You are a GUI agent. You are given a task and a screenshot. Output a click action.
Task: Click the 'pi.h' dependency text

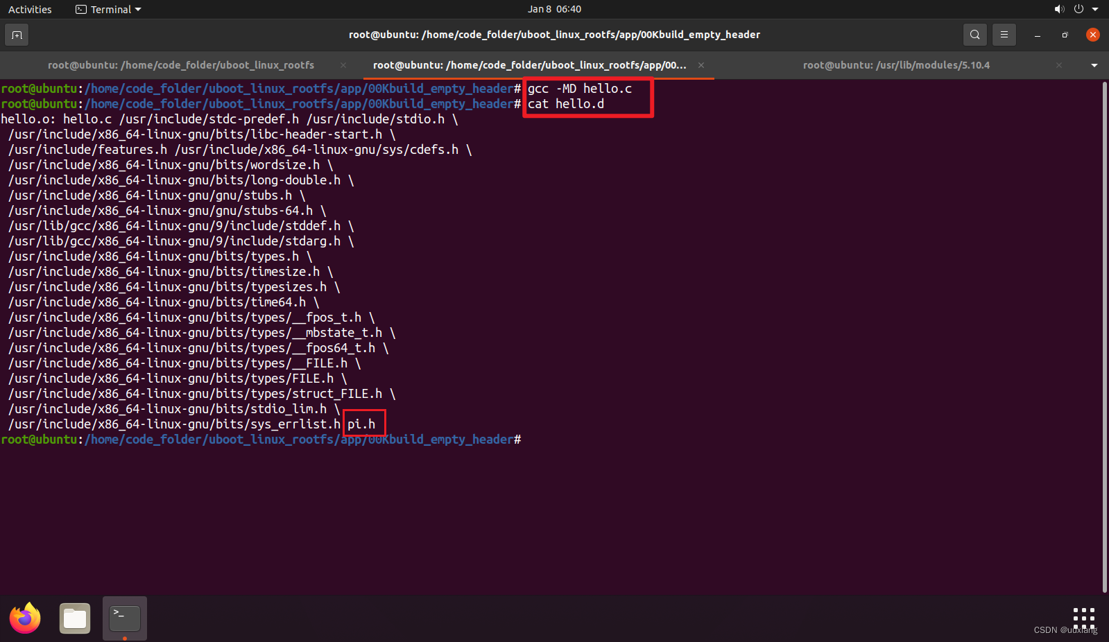click(361, 424)
